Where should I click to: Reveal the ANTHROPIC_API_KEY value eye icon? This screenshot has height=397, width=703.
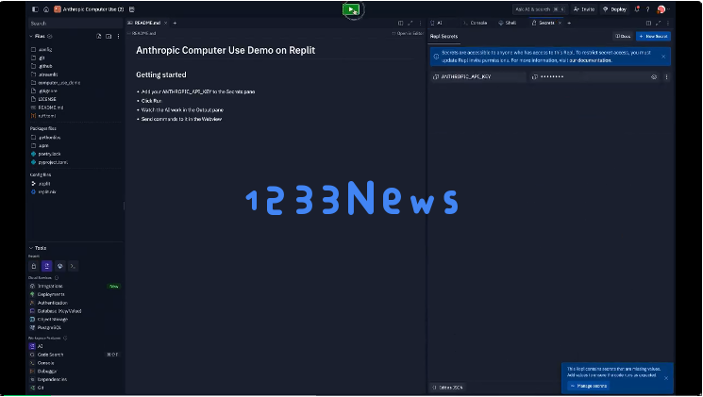(654, 77)
